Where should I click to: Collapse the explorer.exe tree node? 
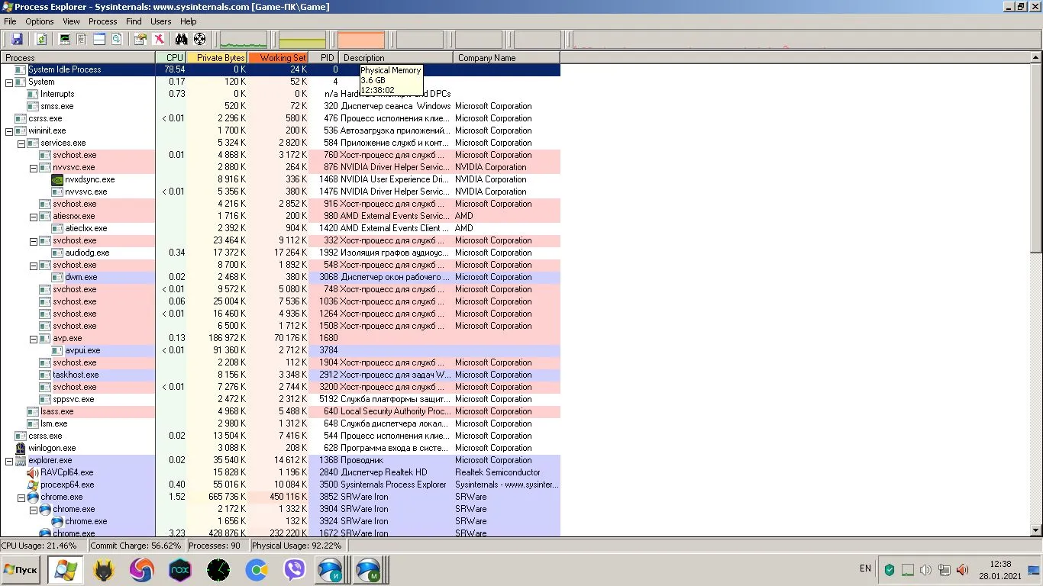tap(9, 461)
